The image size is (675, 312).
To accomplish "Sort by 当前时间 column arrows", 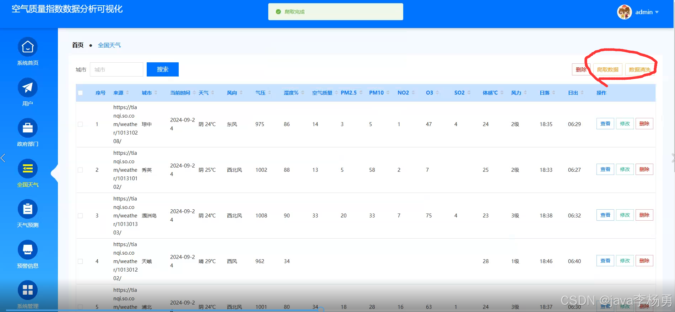I will click(194, 93).
